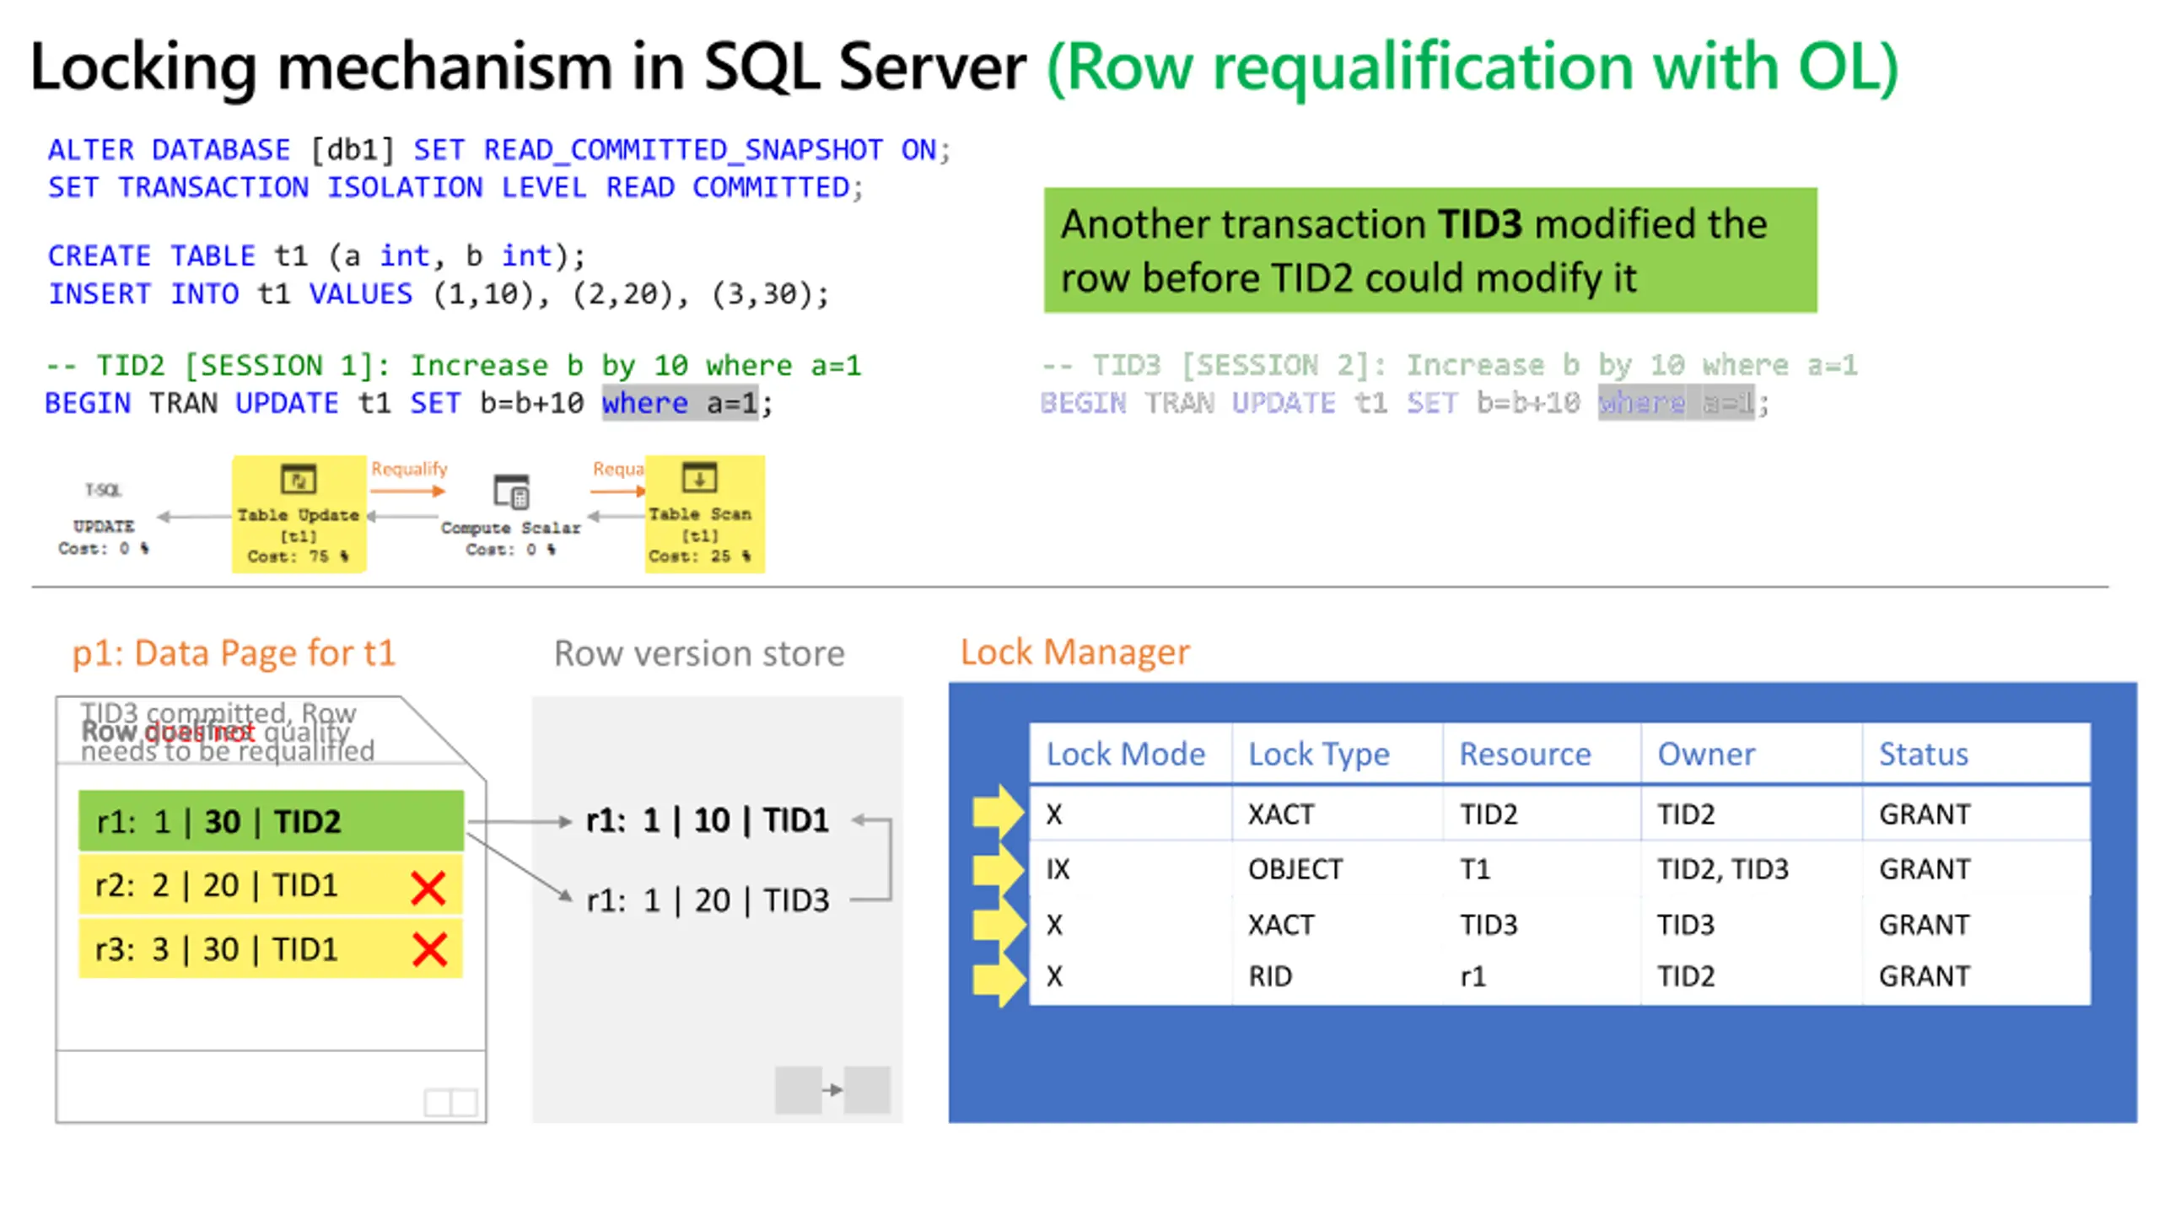Click the SET TRANSACTION ISOLATION LEVEL line
Image resolution: width=2159 pixels, height=1214 pixels.
click(455, 187)
